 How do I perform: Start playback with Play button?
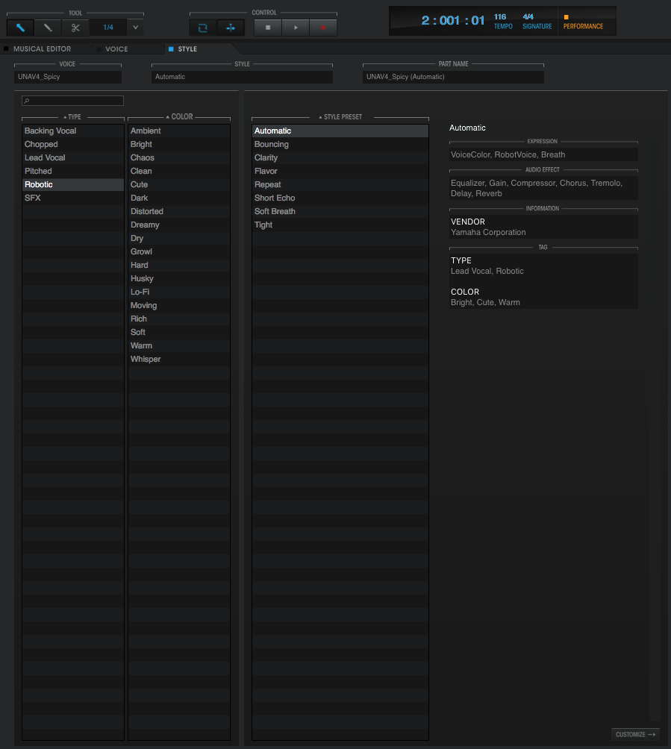296,28
